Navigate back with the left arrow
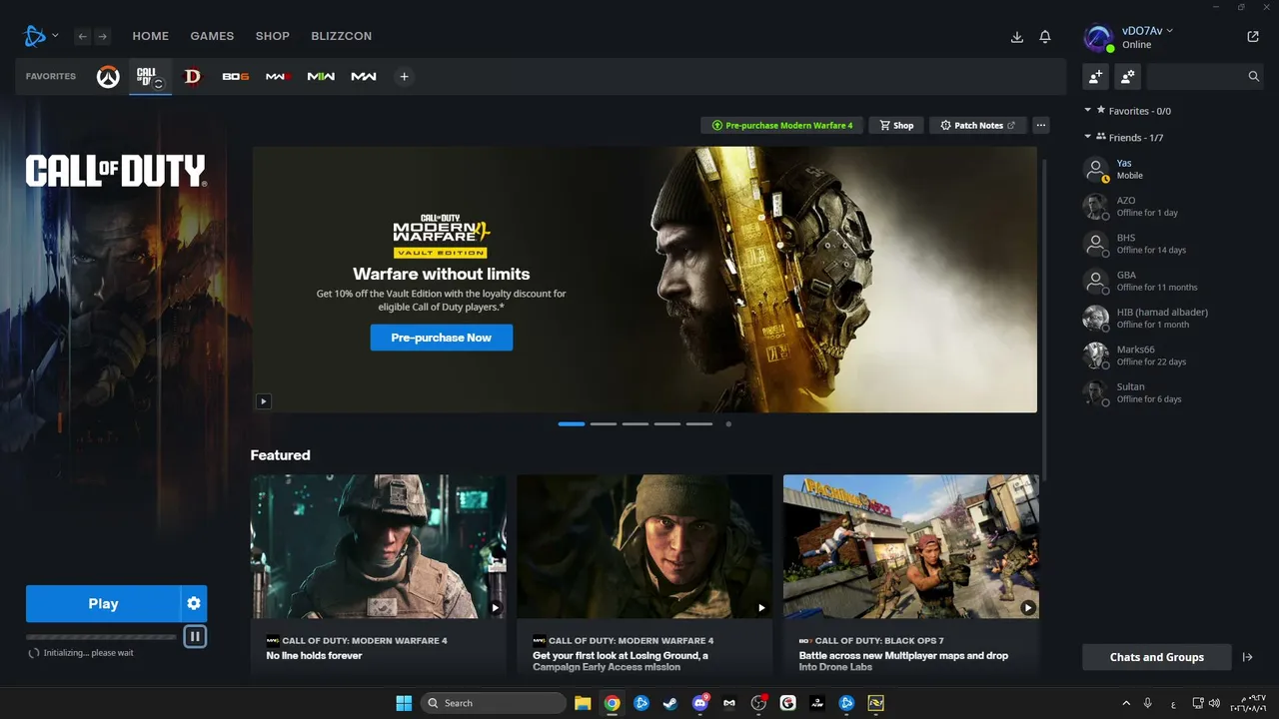1279x719 pixels. 83,37
